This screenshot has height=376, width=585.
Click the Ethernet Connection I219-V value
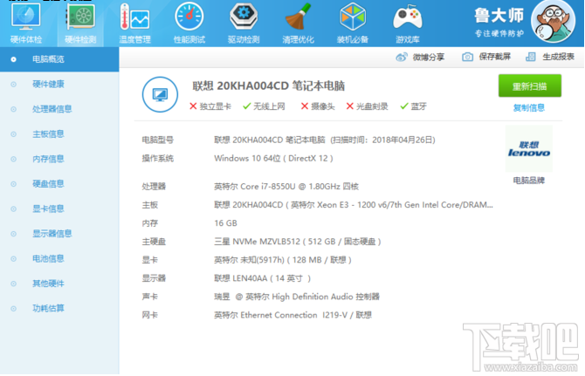coord(292,315)
